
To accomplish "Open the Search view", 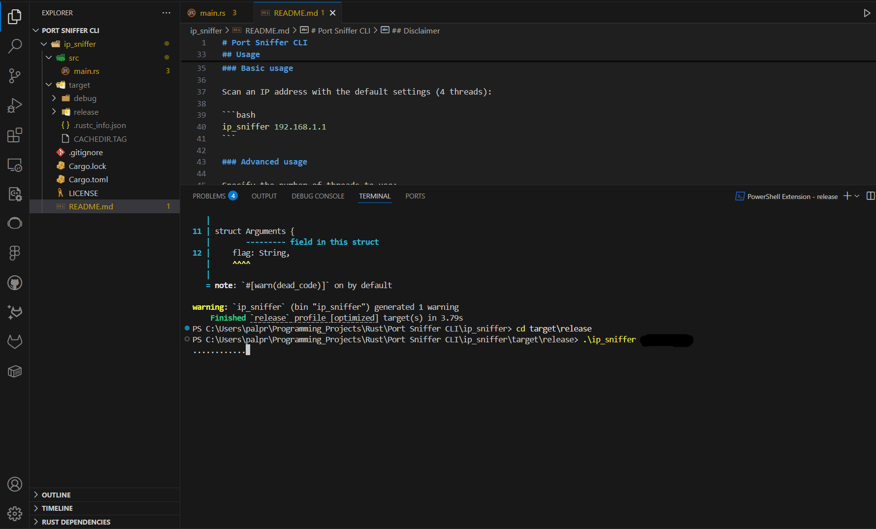I will (x=15, y=45).
